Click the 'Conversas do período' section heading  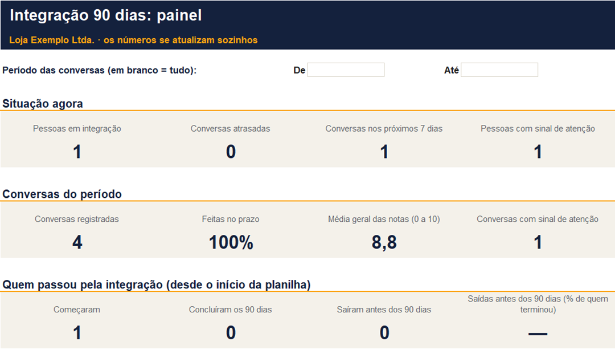tap(62, 194)
